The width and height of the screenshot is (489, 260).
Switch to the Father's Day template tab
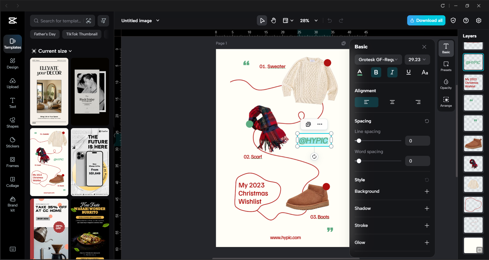pos(45,34)
